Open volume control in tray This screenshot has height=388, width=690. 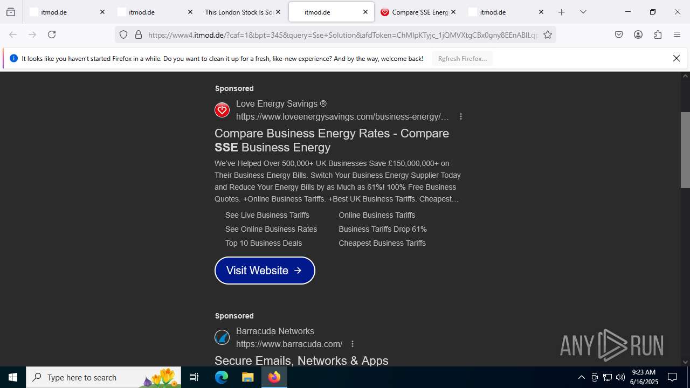tap(620, 377)
